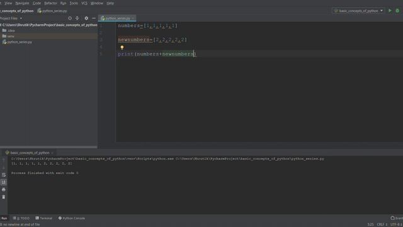This screenshot has width=403, height=227.
Task: Select python_series.py in project tree
Action: 20,42
